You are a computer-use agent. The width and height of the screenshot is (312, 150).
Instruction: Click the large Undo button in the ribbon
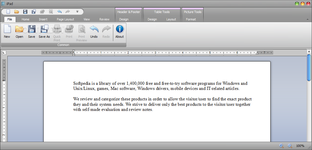tap(94, 31)
